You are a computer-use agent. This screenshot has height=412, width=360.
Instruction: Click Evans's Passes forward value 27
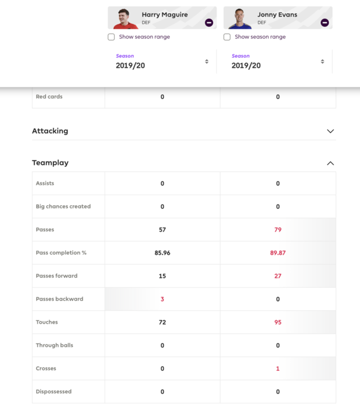coord(278,276)
